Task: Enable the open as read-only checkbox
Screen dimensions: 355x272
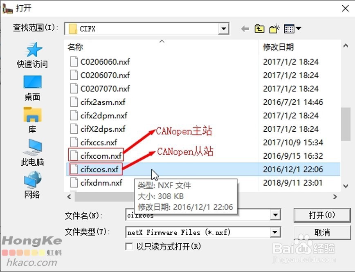Action: (x=129, y=247)
